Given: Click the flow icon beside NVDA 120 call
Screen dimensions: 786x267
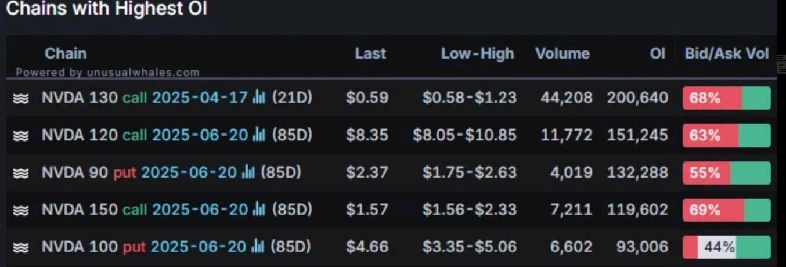Looking at the screenshot, I should 21,136.
